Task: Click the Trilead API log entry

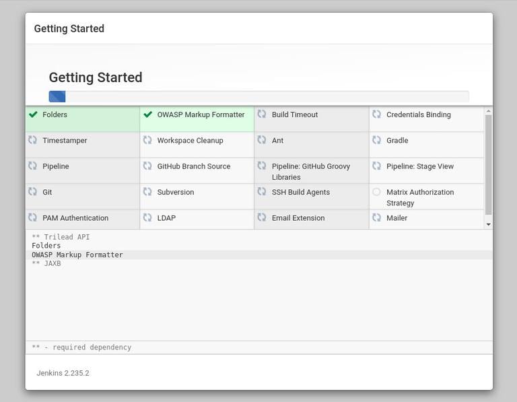Action: [x=61, y=237]
